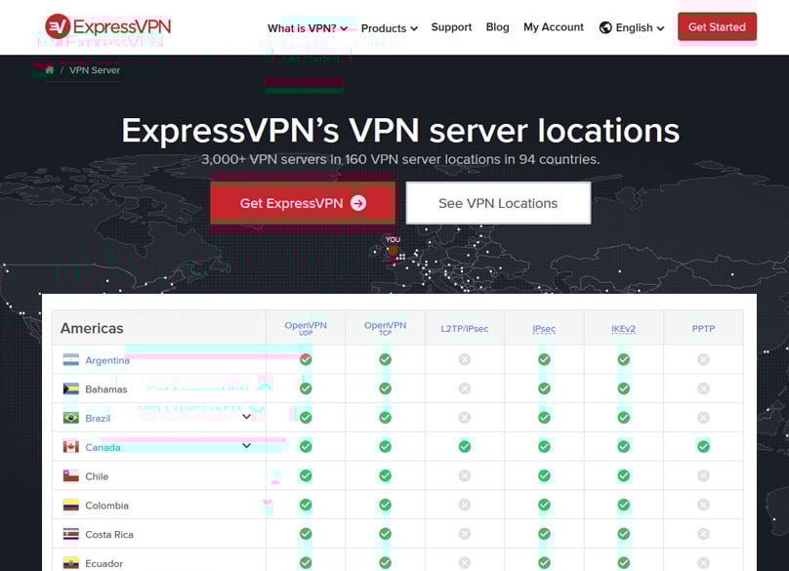Click Bahamas OpenVPN TCP green checkmark
The width and height of the screenshot is (789, 571).
[385, 388]
